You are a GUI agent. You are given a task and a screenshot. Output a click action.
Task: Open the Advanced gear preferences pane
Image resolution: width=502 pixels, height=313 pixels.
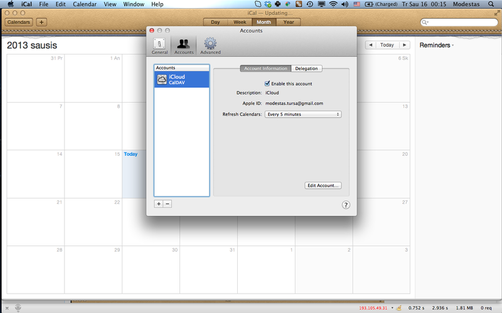[x=210, y=46]
